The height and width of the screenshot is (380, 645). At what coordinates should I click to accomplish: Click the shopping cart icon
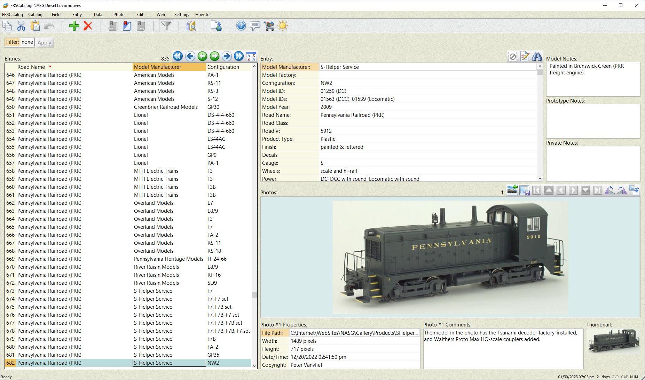269,26
